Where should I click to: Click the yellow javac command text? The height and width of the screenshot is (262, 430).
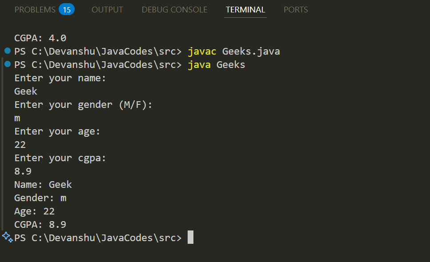pos(202,52)
